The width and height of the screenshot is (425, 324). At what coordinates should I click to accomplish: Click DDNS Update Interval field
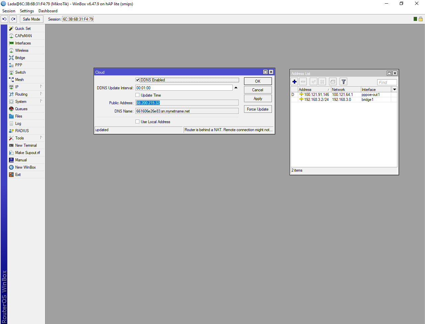184,88
